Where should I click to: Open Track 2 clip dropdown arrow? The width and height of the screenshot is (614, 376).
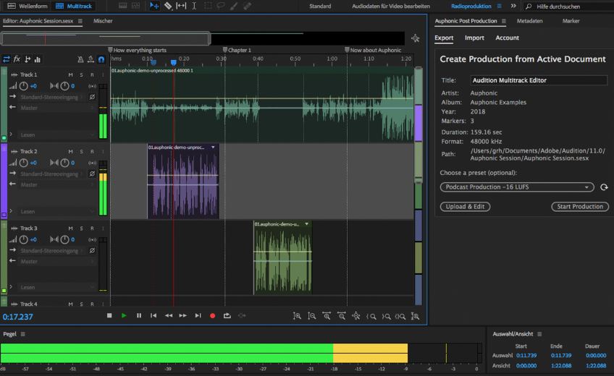(213, 148)
